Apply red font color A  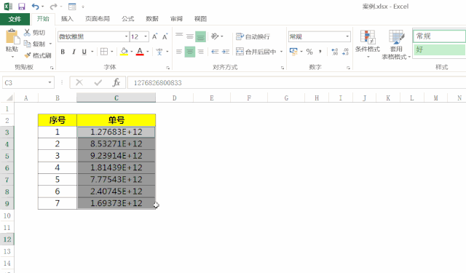pyautogui.click(x=140, y=52)
